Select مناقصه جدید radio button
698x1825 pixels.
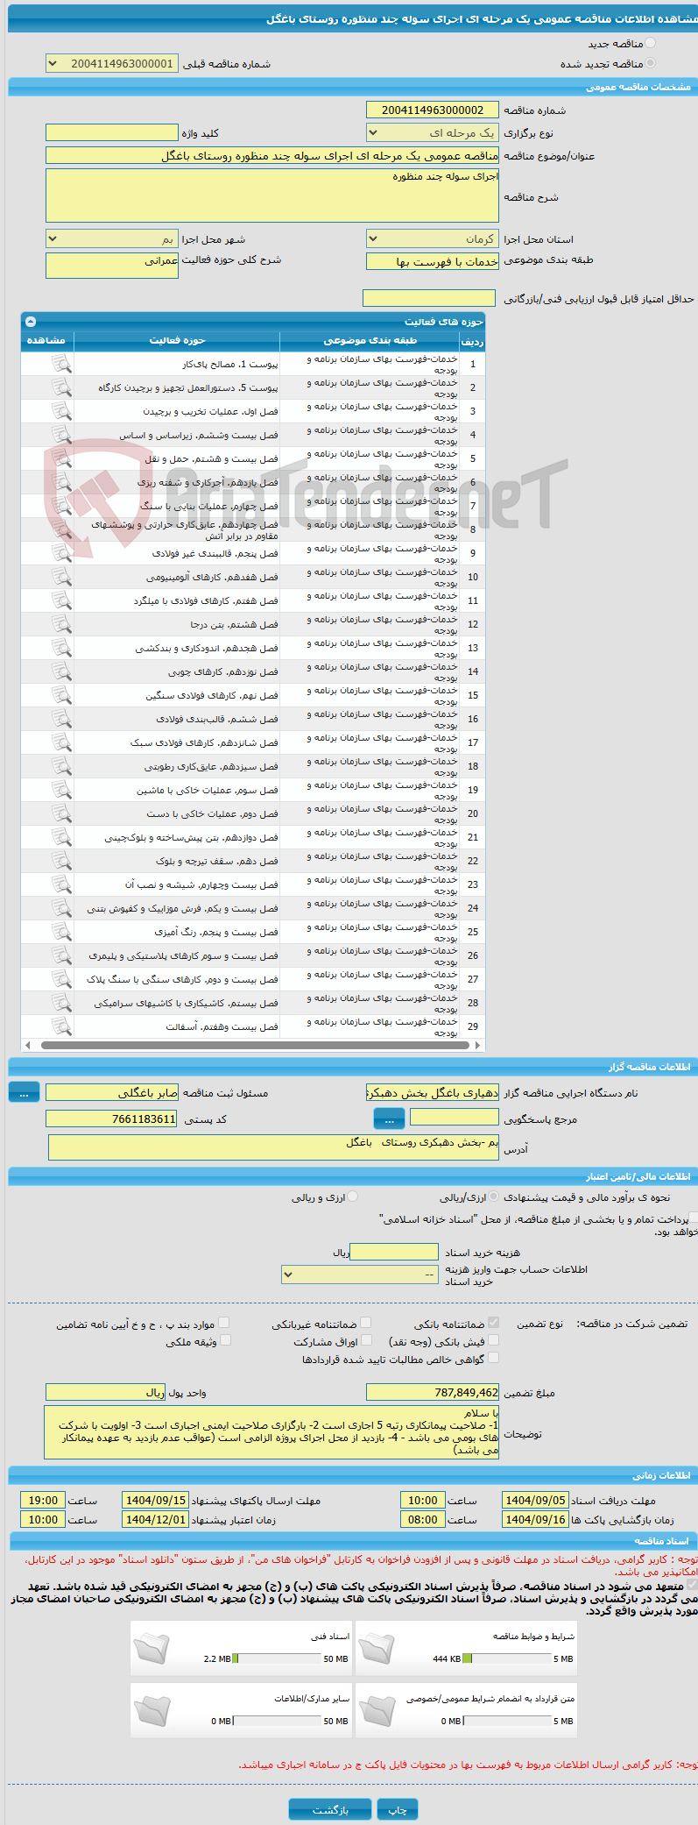pos(650,43)
